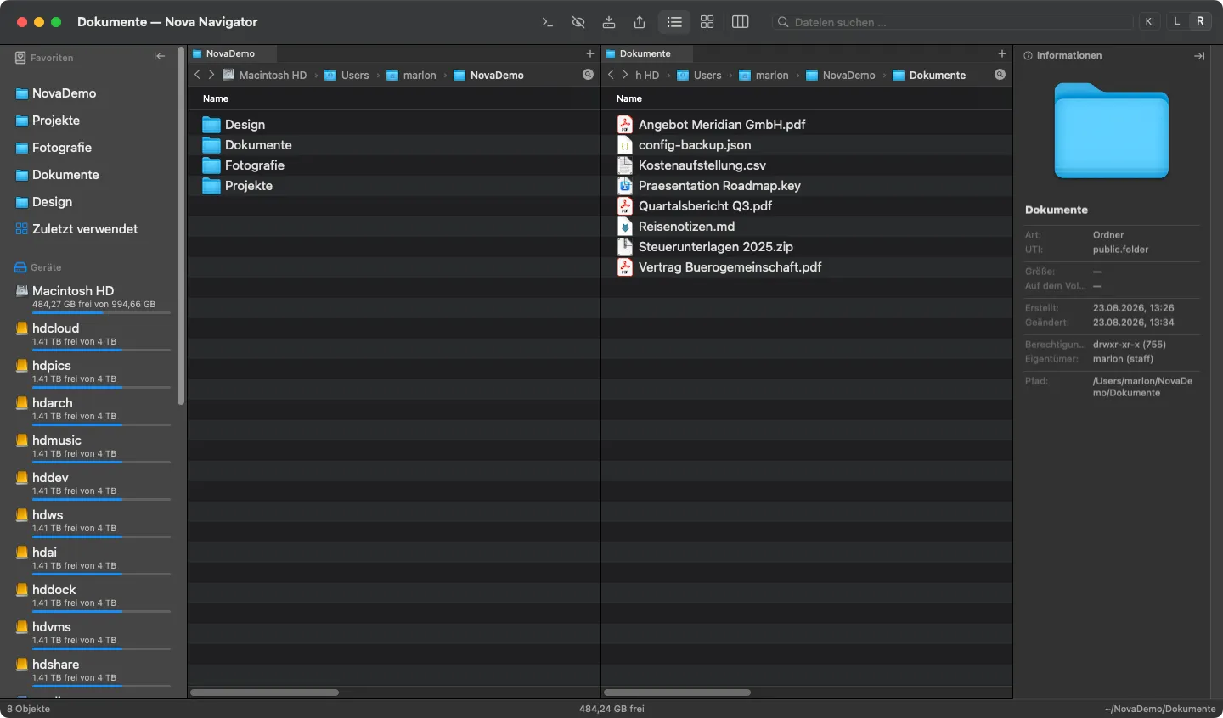Screen dimensions: 1223x718
Task: Select "Steuerunterlagen 2025.zip" file
Action: coord(807,247)
